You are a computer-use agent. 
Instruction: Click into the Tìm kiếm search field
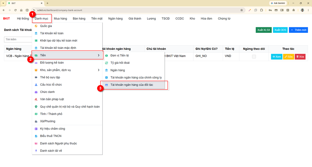click(x=18, y=39)
